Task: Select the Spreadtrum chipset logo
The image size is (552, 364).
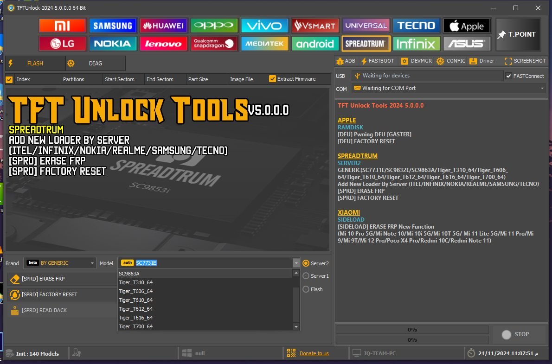Action: 366,44
